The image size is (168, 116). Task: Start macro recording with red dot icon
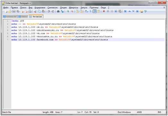(104, 11)
